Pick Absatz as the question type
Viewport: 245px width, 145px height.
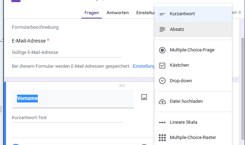[177, 29]
